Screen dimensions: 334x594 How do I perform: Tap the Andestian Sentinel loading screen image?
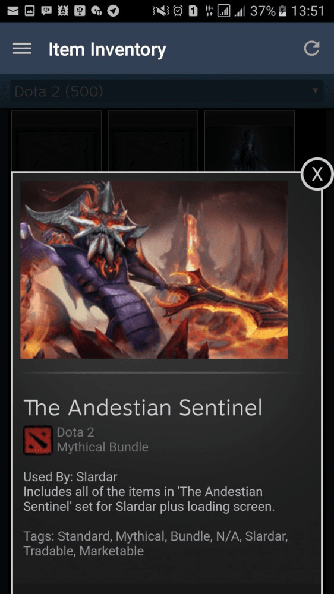154,269
